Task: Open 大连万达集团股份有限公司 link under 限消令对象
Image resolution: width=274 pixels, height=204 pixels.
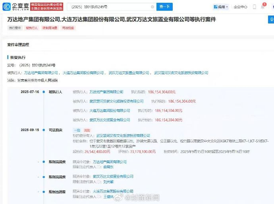Action: [113, 191]
